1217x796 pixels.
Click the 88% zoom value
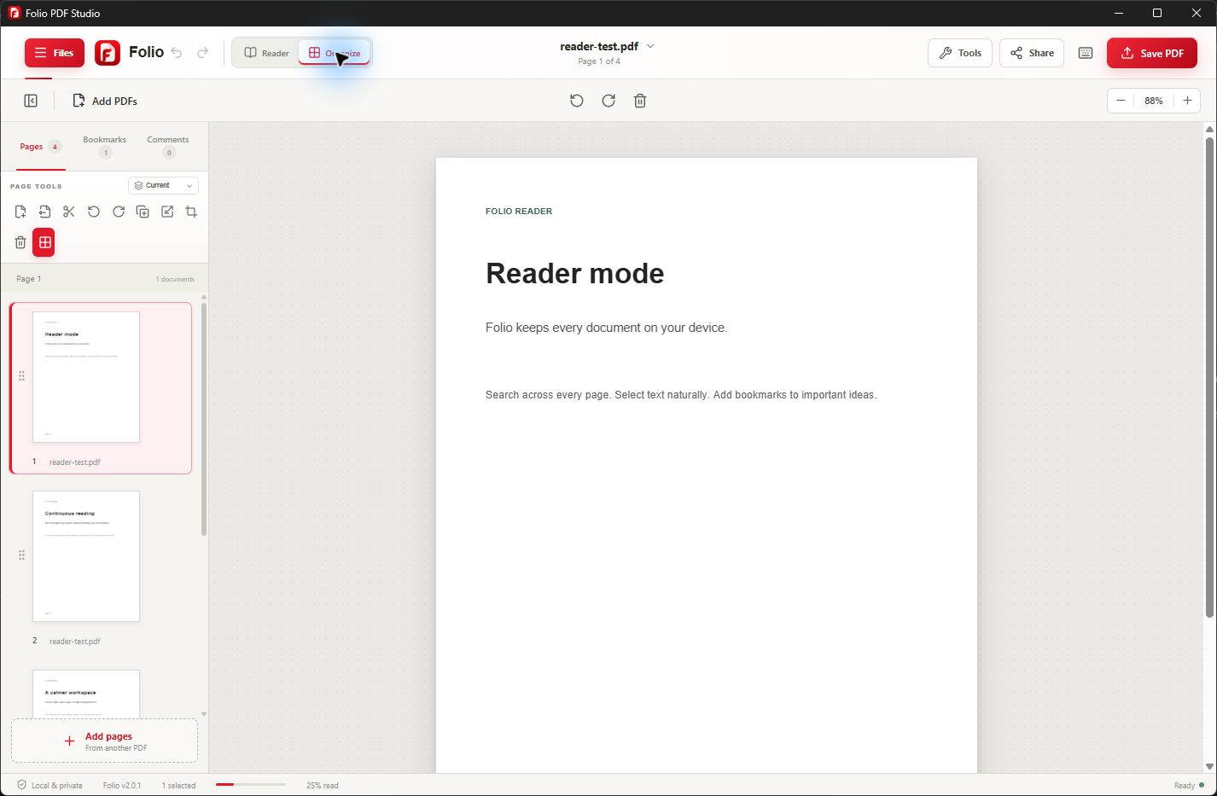[x=1154, y=101]
